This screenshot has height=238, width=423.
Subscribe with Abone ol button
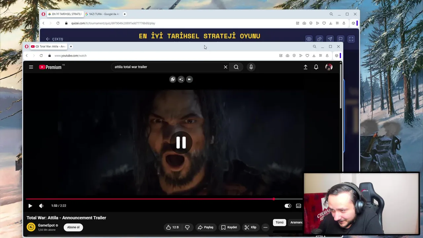pos(73,227)
